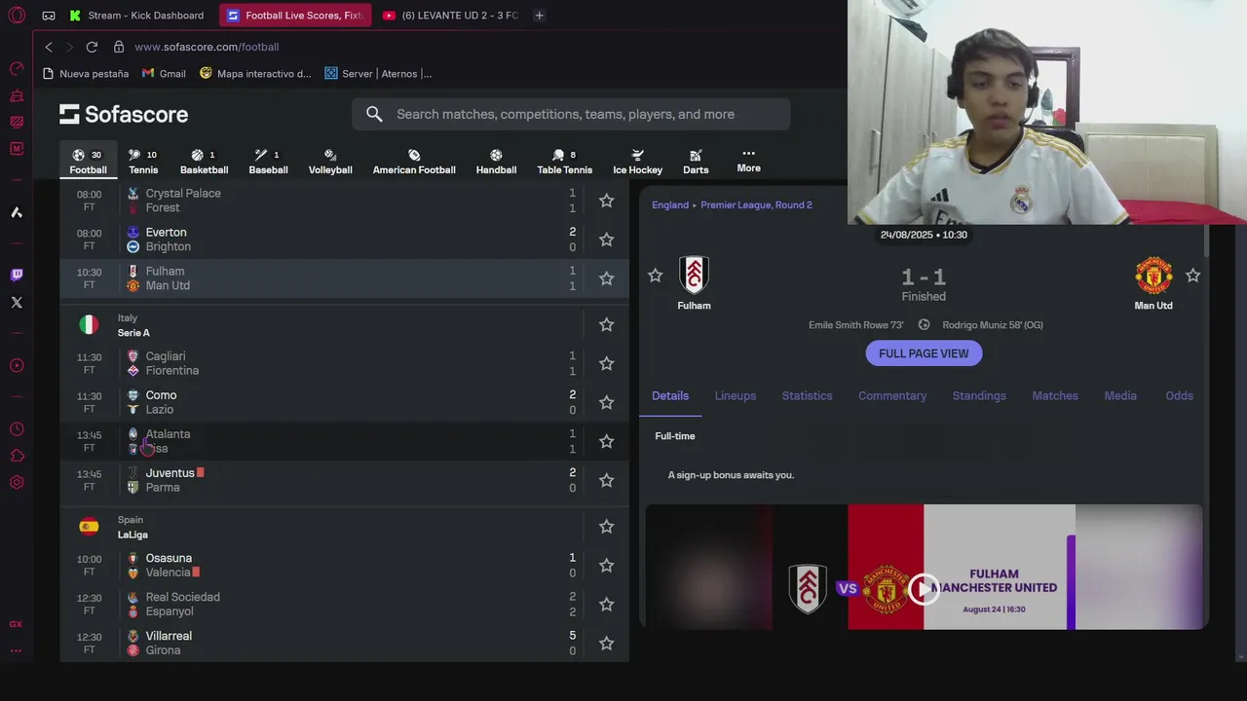
Task: Favorite the Fulham vs Man Utd list row
Action: [606, 278]
